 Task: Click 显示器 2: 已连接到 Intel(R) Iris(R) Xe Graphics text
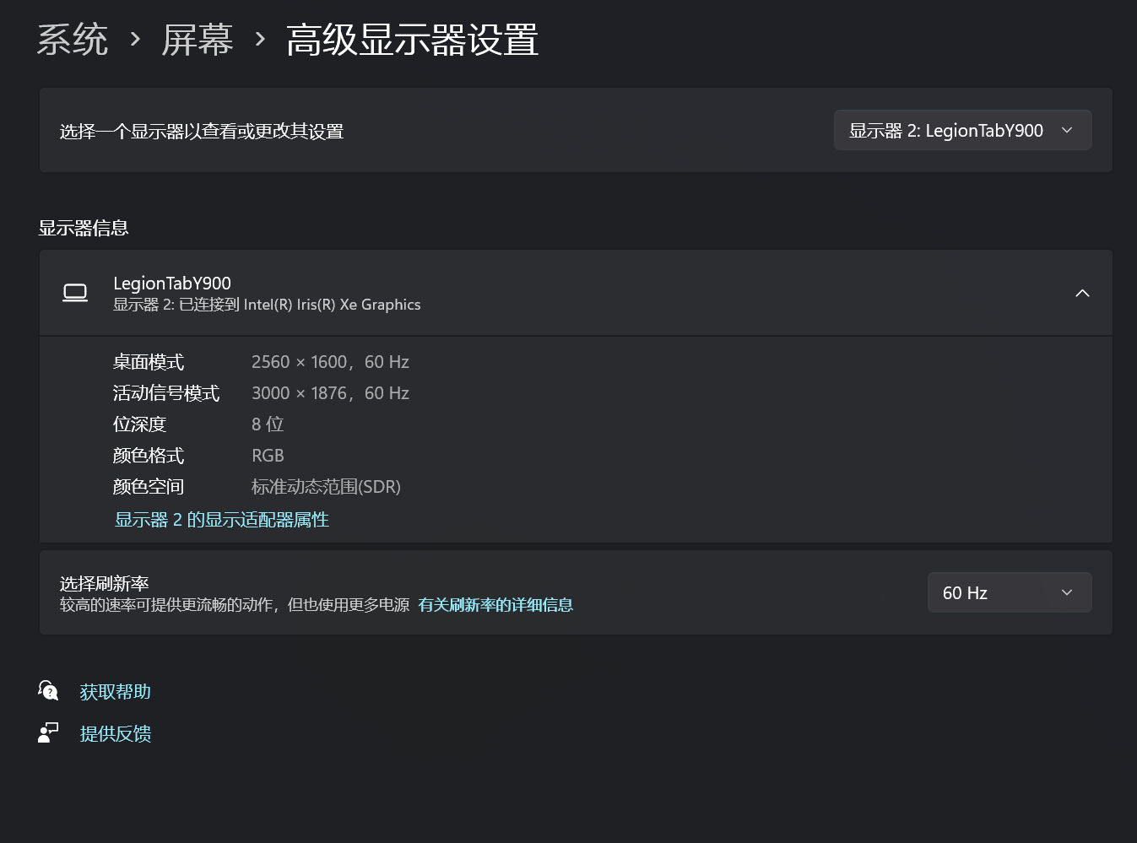tap(267, 305)
